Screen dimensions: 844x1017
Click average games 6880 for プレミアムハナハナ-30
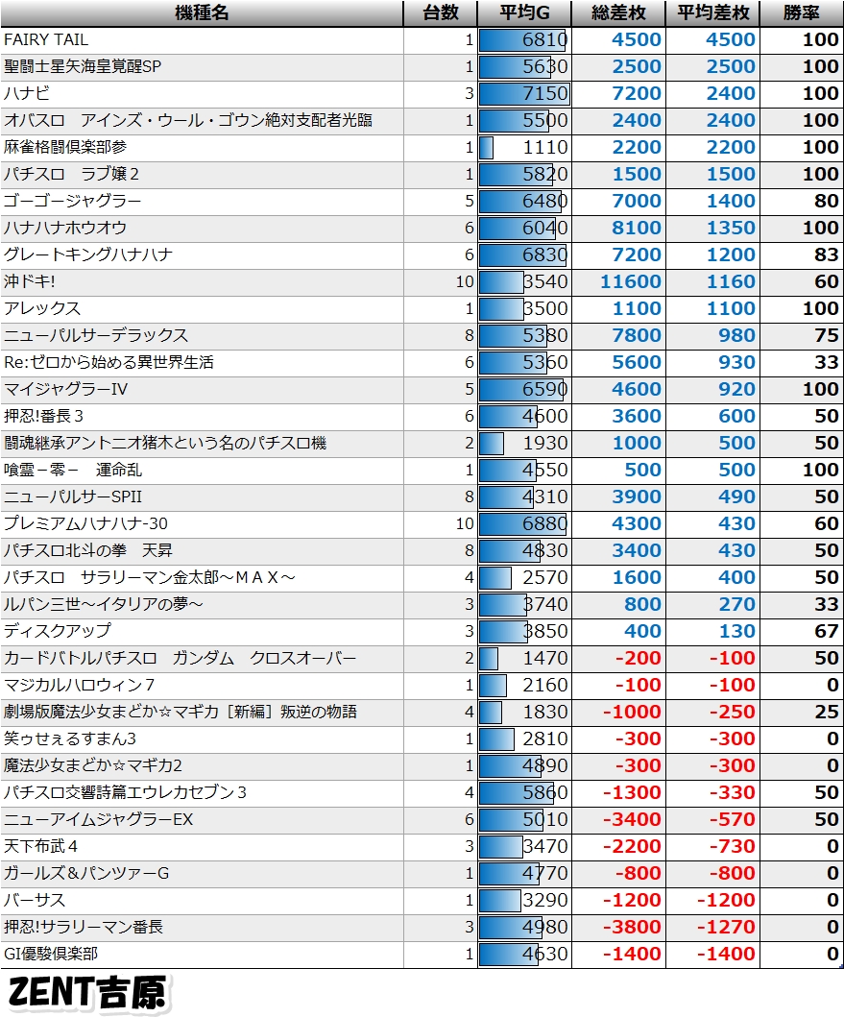coord(545,524)
